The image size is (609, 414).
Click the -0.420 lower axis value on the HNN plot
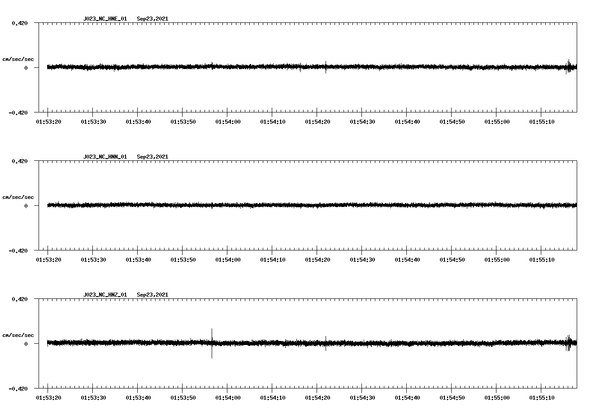point(18,250)
